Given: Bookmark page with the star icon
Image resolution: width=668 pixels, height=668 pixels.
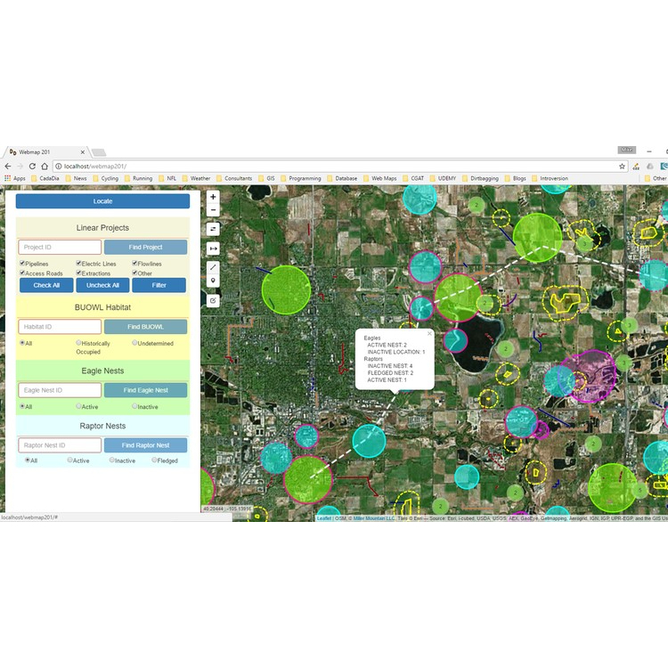Looking at the screenshot, I should pos(622,167).
